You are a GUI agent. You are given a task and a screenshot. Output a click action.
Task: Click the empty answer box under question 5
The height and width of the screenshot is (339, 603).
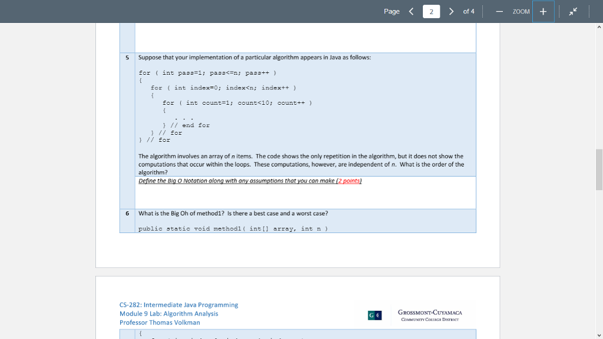[x=305, y=194]
